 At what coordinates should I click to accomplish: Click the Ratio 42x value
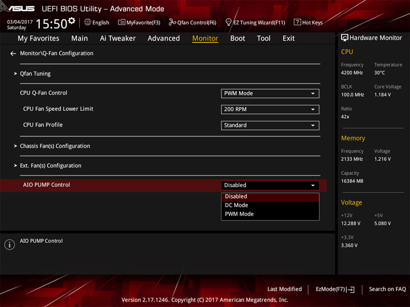tap(345, 117)
